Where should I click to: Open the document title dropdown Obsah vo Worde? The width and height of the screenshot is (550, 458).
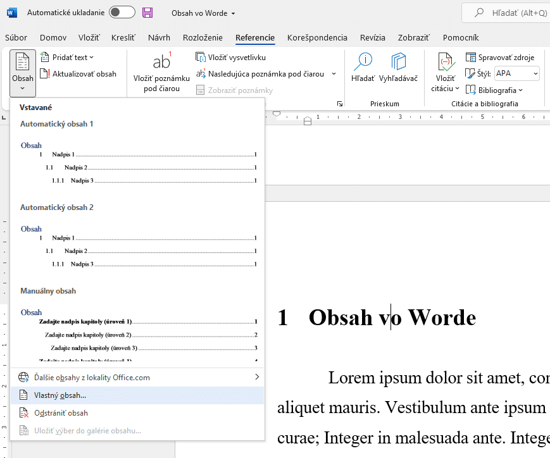[x=203, y=13]
